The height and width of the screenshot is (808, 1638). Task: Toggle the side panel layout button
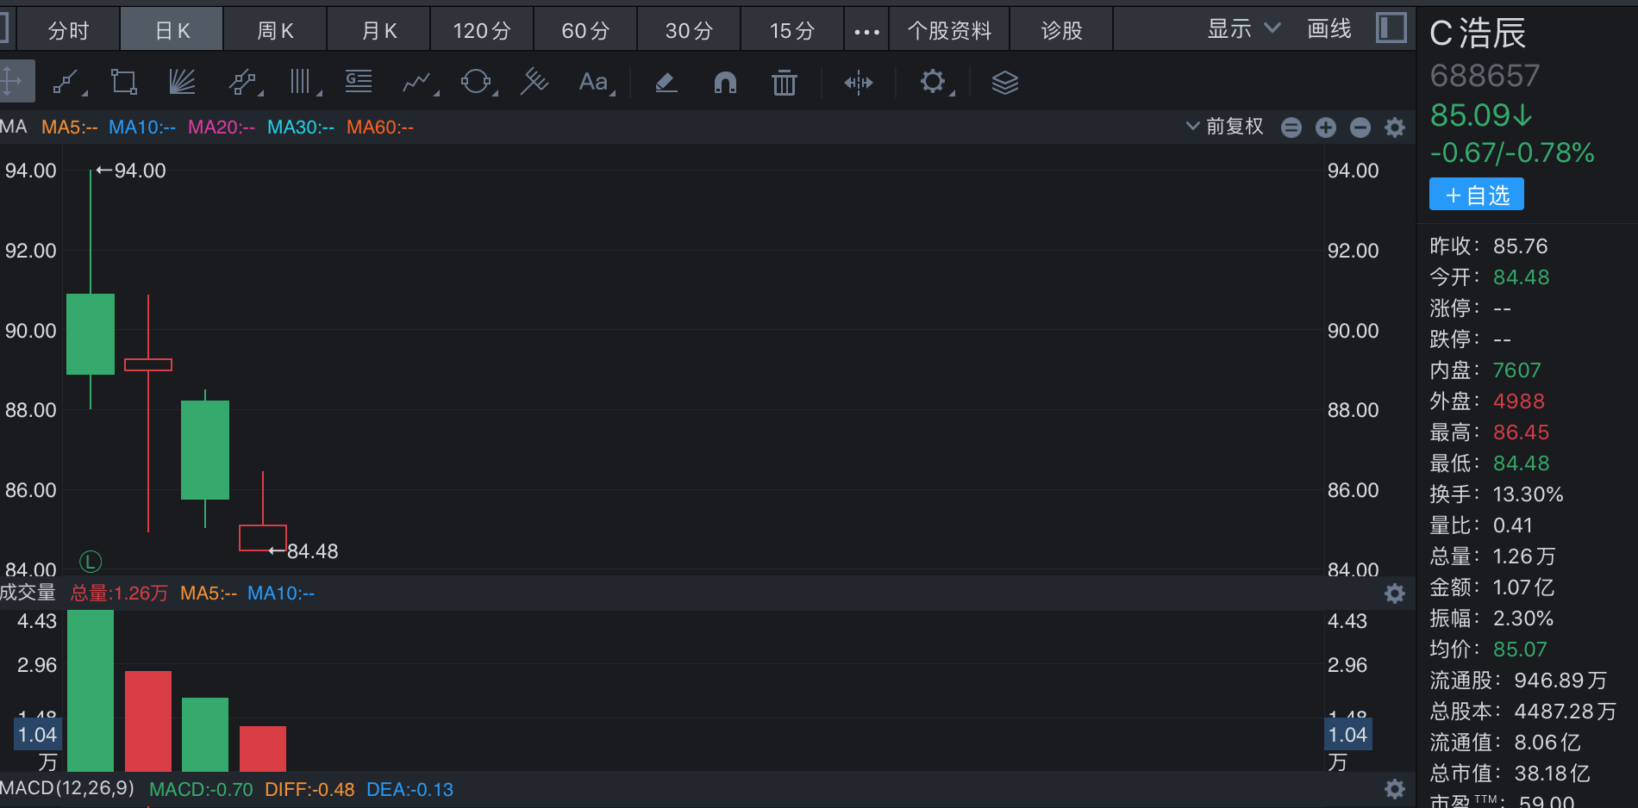coord(1391,28)
